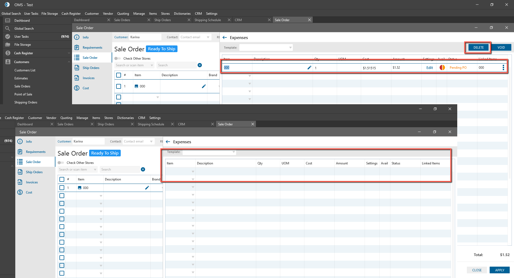Image resolution: width=514 pixels, height=278 pixels.
Task: Switch to the Shipping Schedule tab
Action: tap(207, 20)
